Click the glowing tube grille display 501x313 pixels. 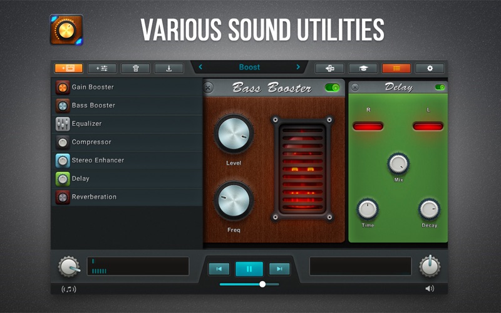click(302, 169)
